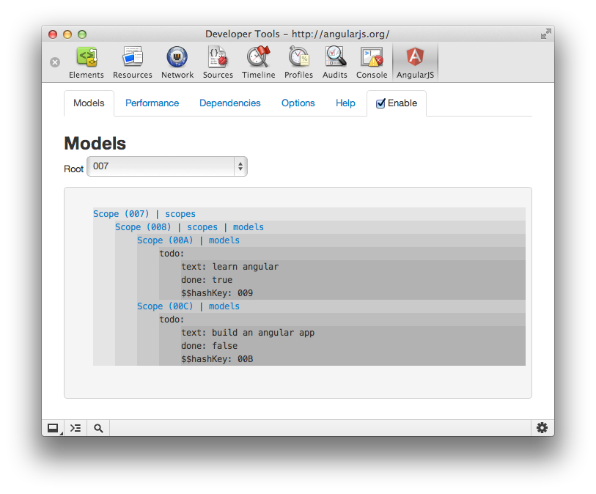
Task: Open the Sources panel
Action: (x=218, y=62)
